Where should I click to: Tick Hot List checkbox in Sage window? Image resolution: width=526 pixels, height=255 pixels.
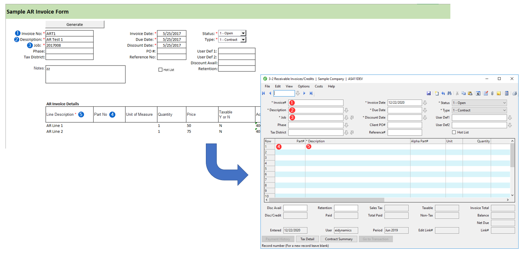(454, 133)
